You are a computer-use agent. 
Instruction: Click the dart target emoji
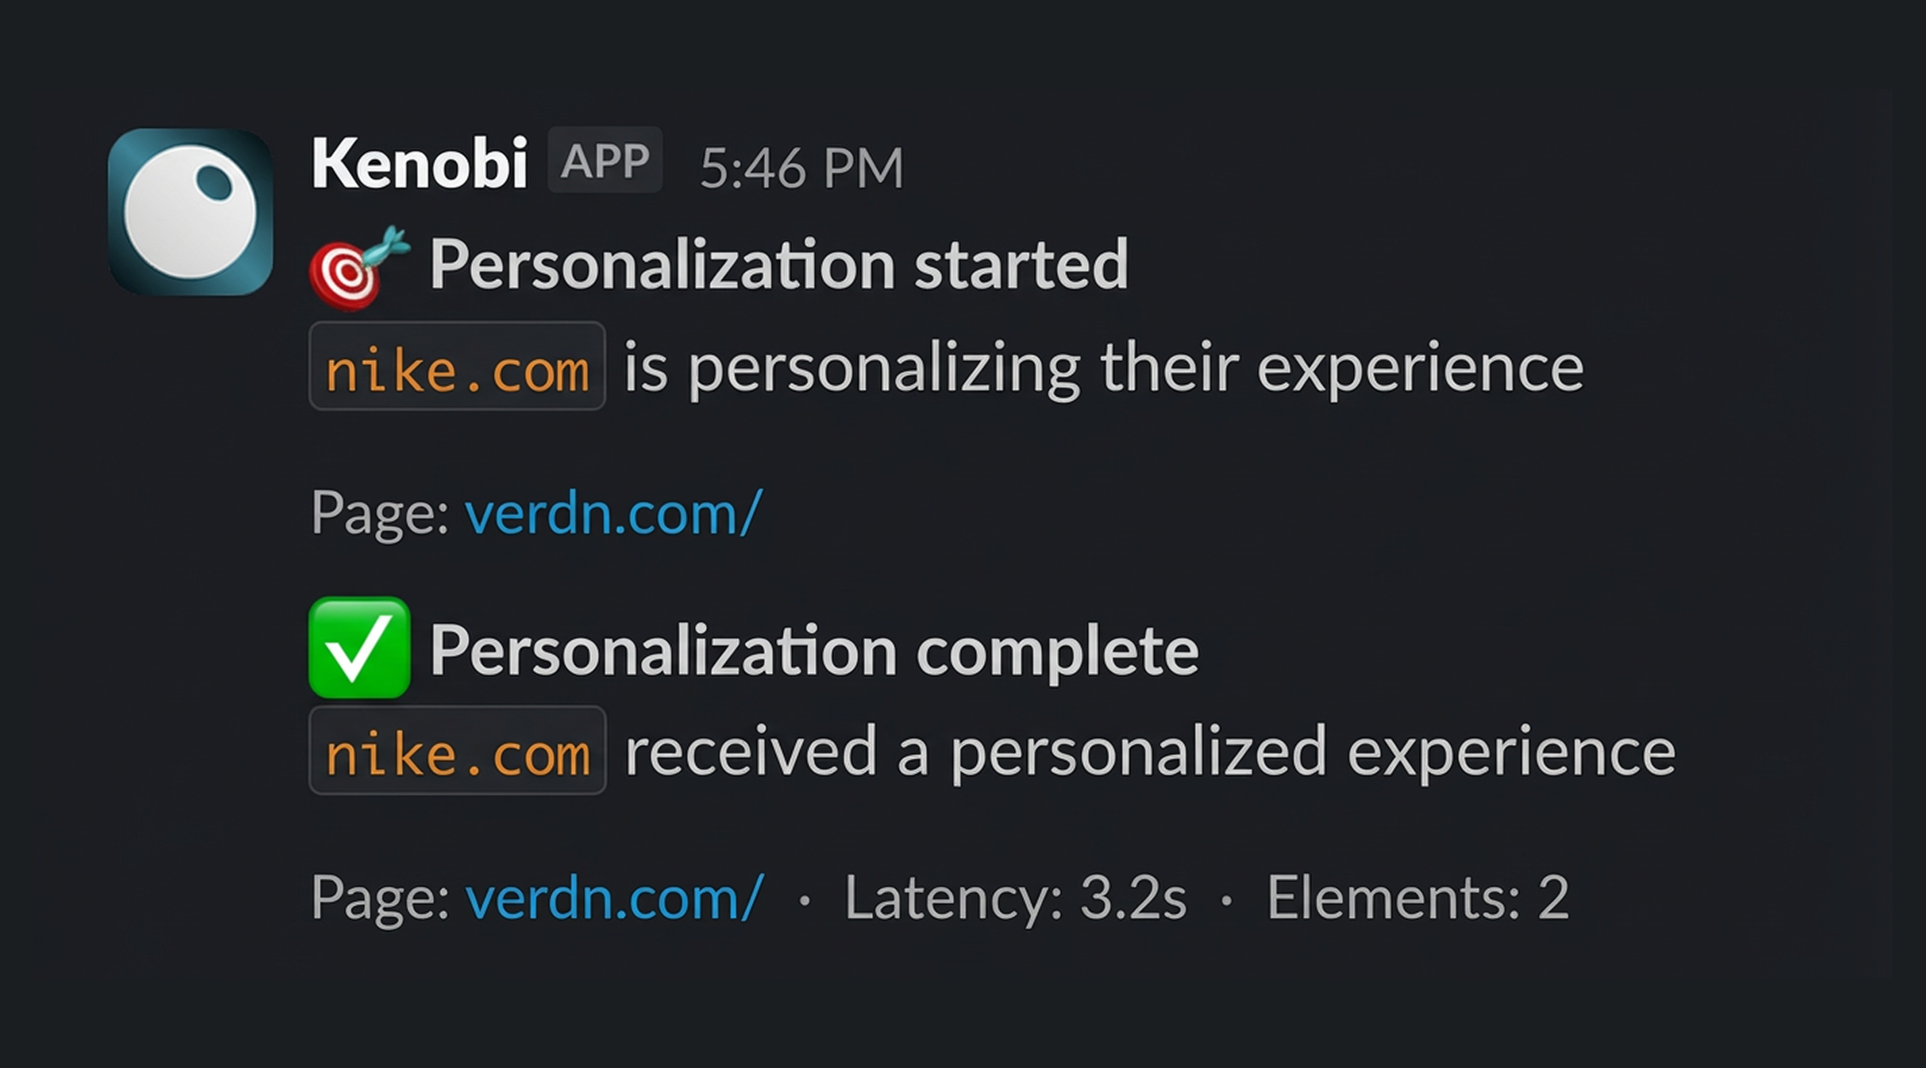tap(359, 267)
